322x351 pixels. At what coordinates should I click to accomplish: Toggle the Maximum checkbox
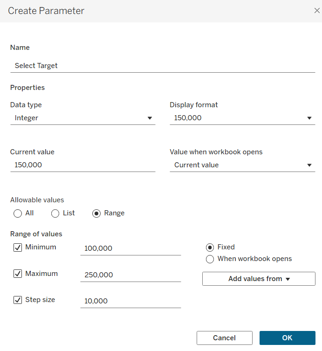18,274
